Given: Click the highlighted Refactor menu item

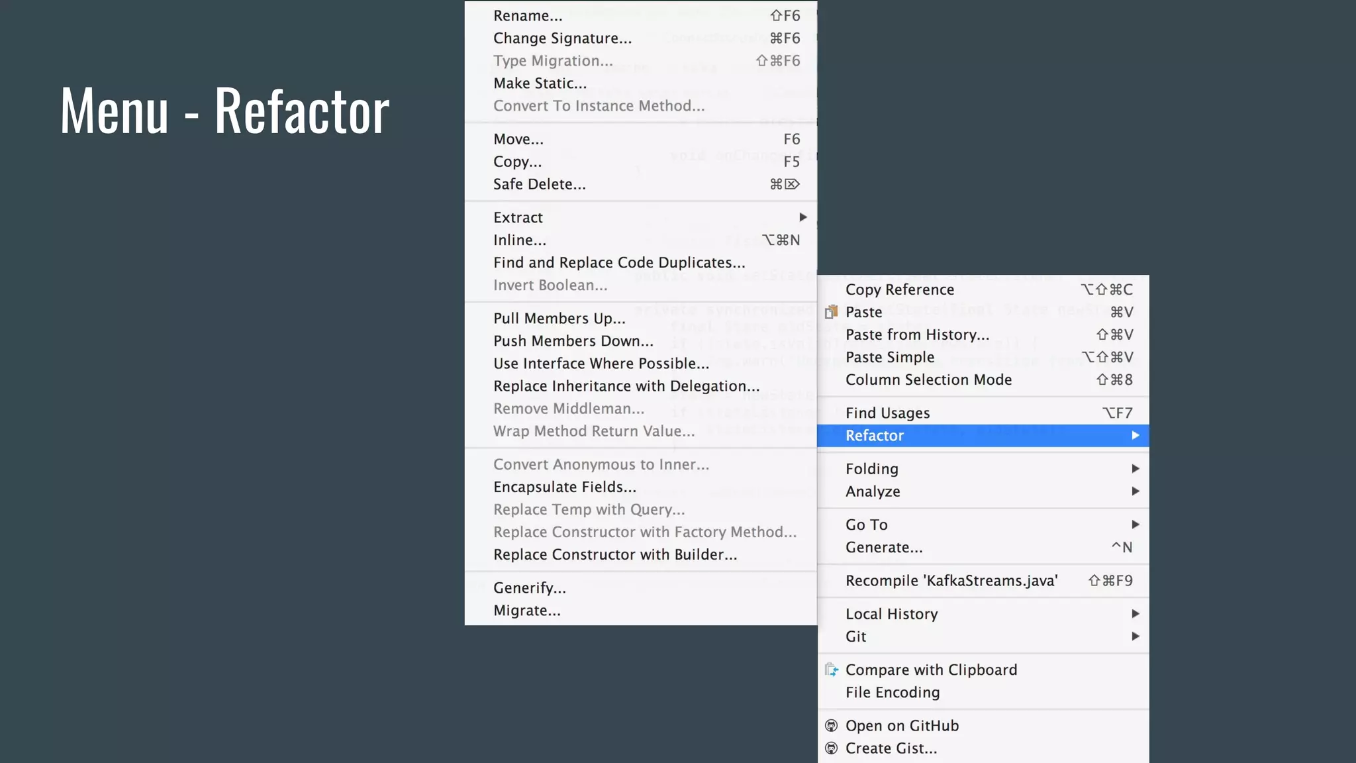Looking at the screenshot, I should pos(983,436).
